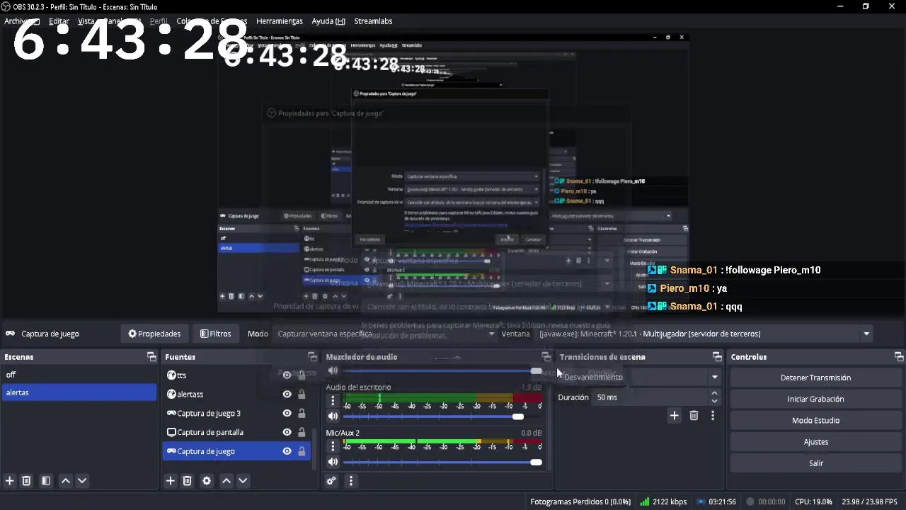Screen dimensions: 906x510
Task: Move scene down in Escenas list
Action: (x=82, y=481)
